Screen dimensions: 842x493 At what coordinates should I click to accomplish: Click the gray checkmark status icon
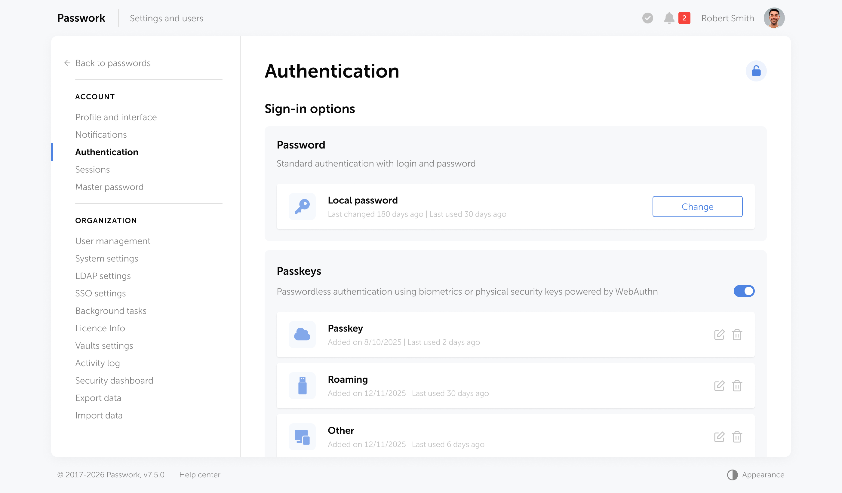click(x=647, y=18)
